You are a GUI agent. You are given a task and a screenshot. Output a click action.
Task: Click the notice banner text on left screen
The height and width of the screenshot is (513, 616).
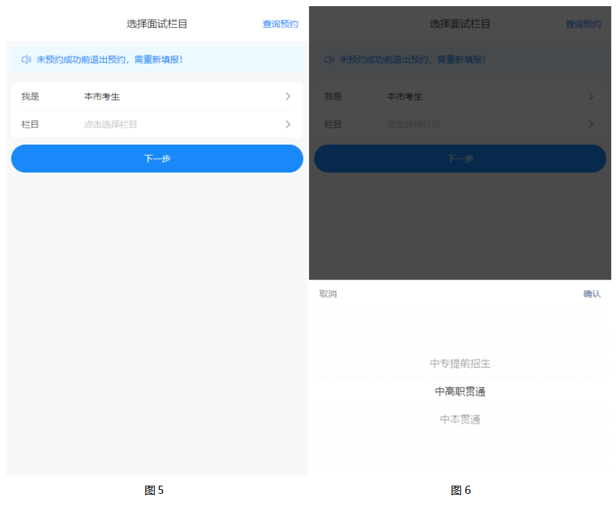tap(109, 60)
